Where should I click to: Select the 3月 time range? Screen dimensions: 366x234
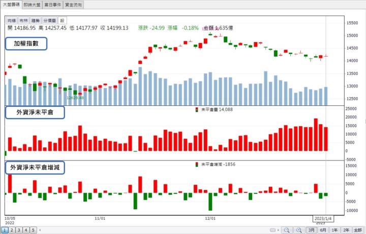tap(311, 230)
